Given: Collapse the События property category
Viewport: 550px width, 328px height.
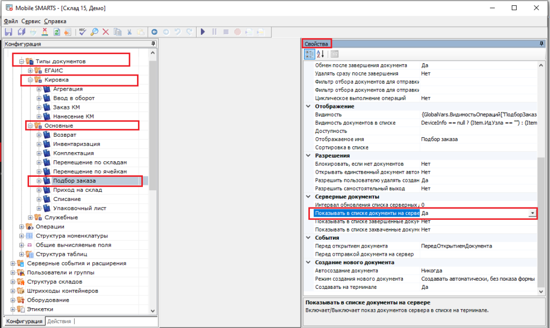Looking at the screenshot, I should pyautogui.click(x=308, y=237).
